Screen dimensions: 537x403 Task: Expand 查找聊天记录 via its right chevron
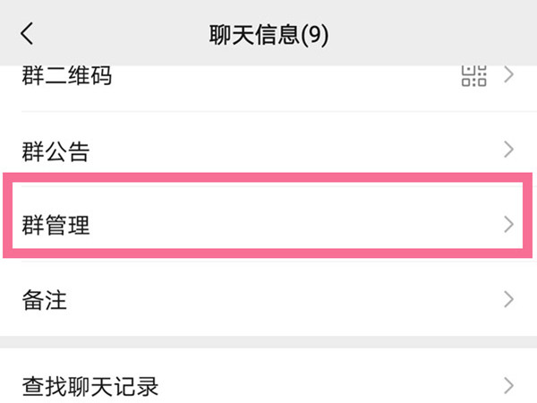click(x=509, y=386)
